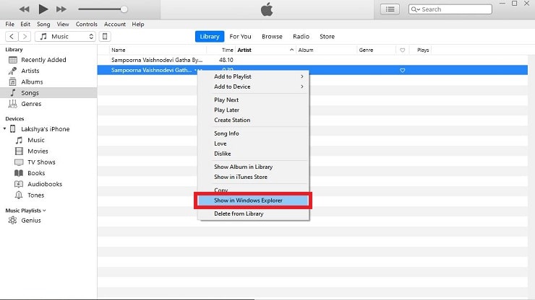Open the Edit menu
Viewport: 535px width, 300px height.
click(x=25, y=25)
